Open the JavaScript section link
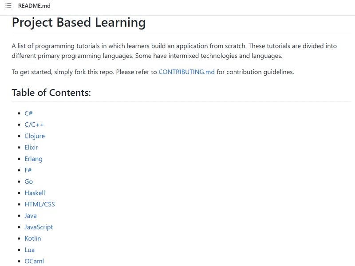Viewport: 355px width, 266px height. tap(39, 227)
